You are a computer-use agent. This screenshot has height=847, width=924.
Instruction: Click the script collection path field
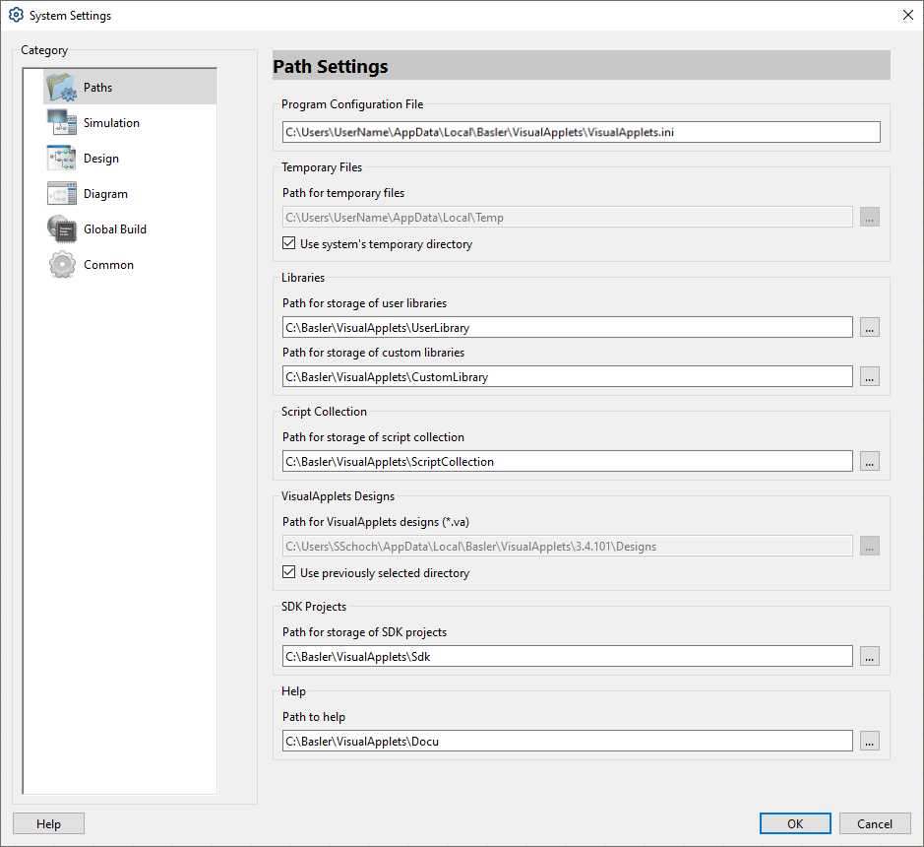[568, 461]
